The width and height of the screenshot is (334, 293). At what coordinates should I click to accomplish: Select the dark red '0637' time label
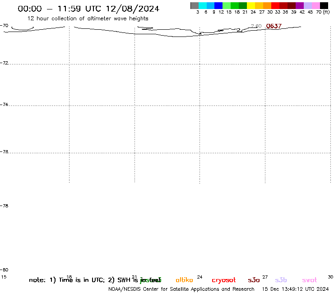(x=274, y=26)
